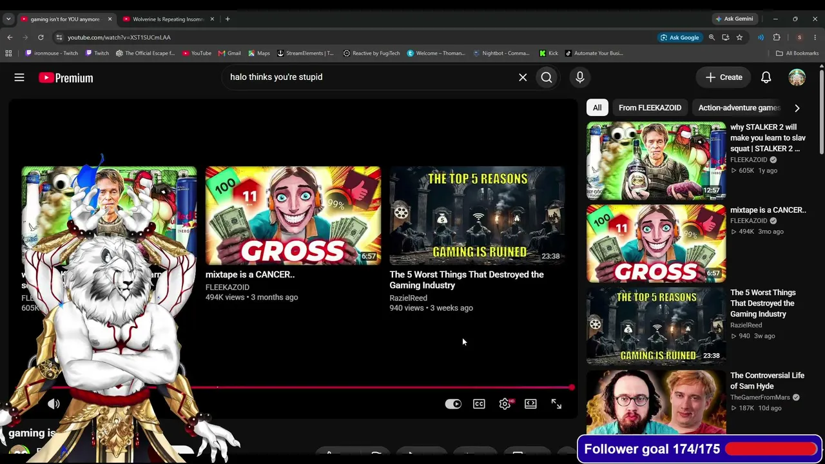Open the tab search dropdown

click(x=8, y=19)
